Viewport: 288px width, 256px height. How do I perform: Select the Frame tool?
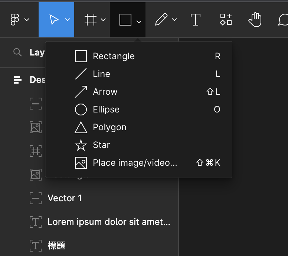89,20
